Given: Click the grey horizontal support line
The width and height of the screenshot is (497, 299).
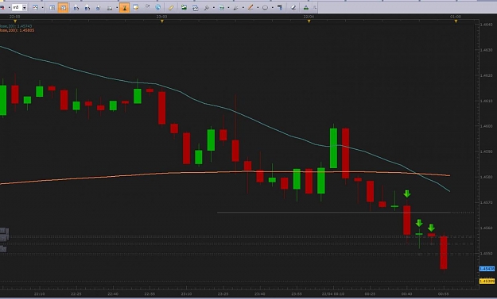Looking at the screenshot, I should click(x=334, y=213).
